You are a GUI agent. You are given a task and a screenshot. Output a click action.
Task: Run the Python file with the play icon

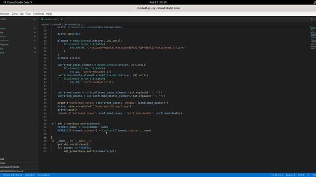pos(312,19)
